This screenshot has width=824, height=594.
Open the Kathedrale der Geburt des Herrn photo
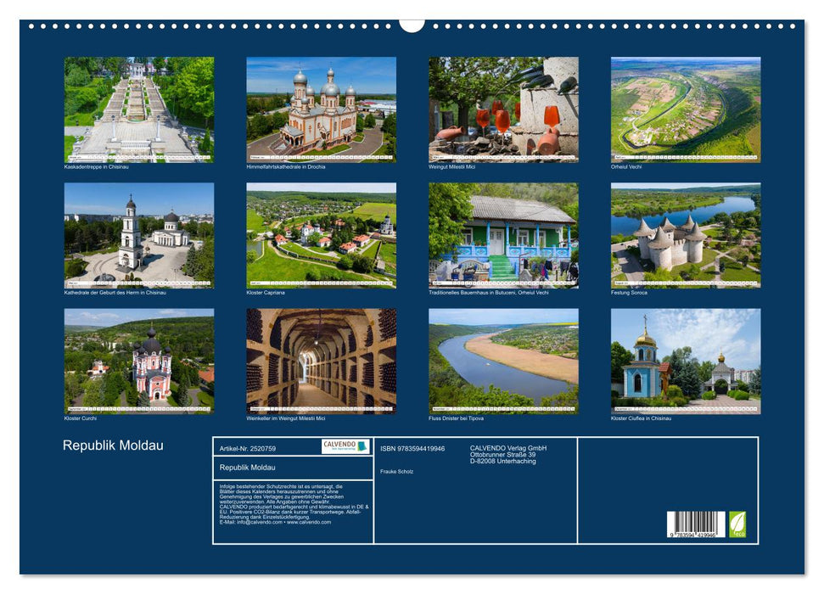click(139, 235)
